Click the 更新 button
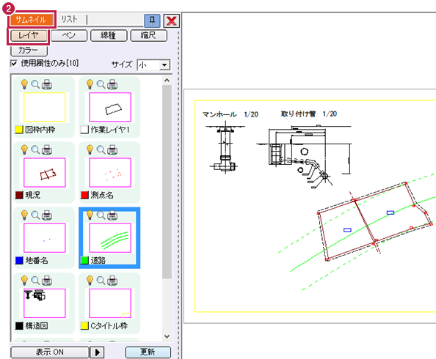Viewport: 436px width, 359px height. tap(148, 352)
